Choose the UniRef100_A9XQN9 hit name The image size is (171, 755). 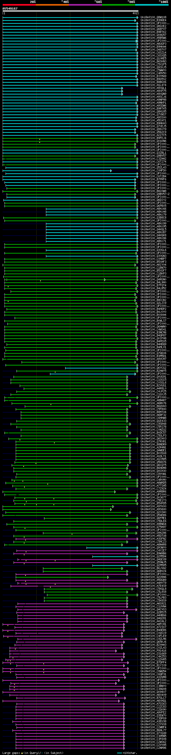pos(153,94)
